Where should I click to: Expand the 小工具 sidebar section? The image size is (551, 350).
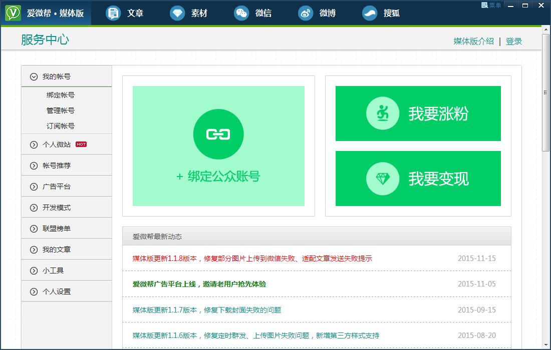[34, 270]
